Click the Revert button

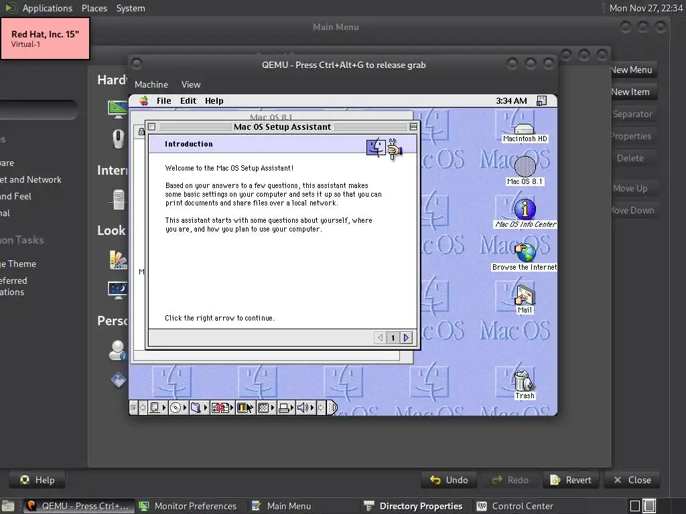[571, 480]
